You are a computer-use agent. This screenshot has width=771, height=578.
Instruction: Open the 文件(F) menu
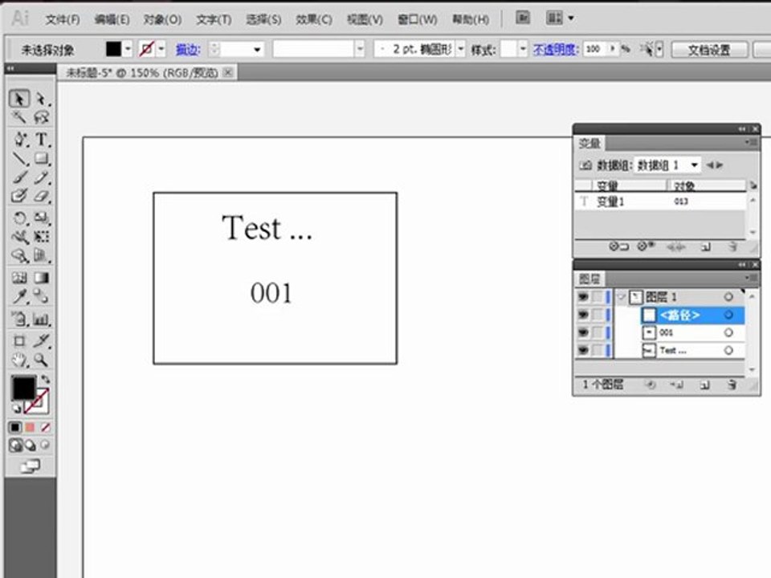coord(63,19)
